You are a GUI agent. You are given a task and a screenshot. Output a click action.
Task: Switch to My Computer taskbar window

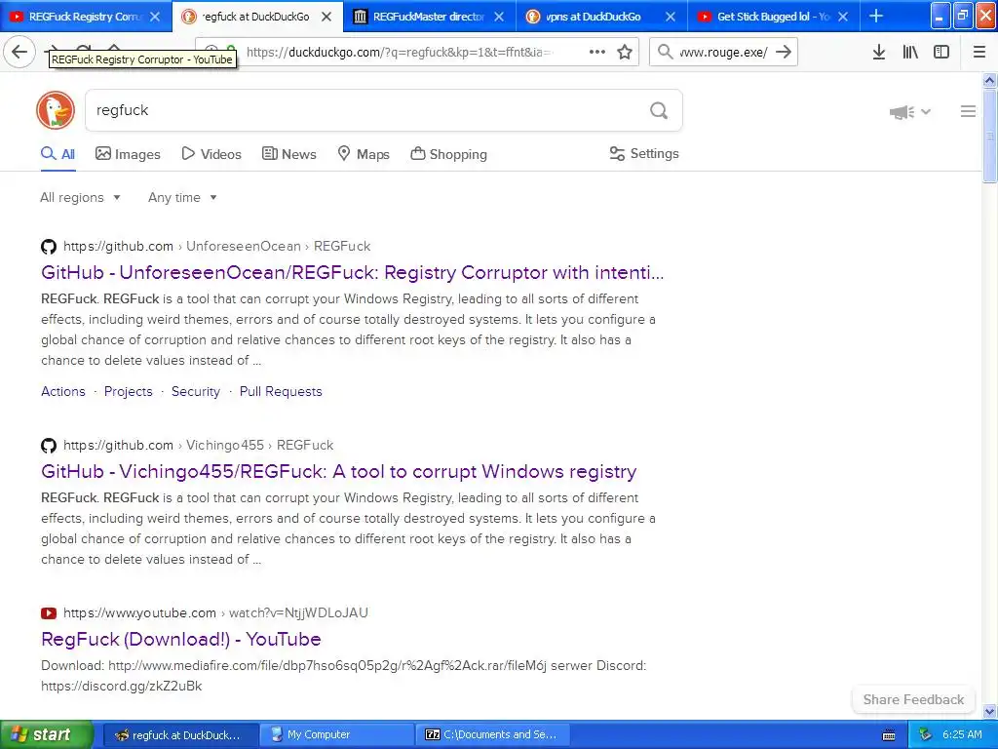pos(337,735)
